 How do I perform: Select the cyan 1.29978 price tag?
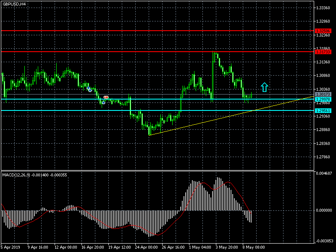pos(323,99)
